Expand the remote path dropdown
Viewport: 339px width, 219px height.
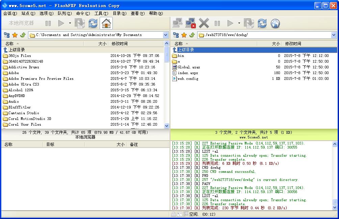click(x=334, y=35)
